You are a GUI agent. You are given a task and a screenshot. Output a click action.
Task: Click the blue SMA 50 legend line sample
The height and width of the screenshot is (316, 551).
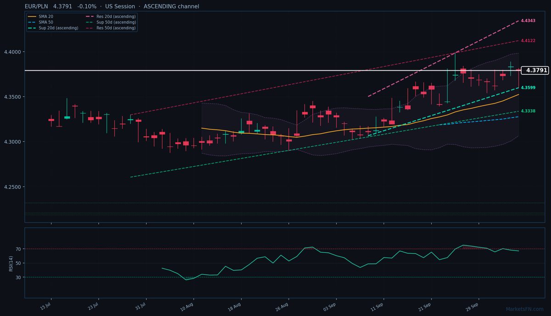coord(32,22)
